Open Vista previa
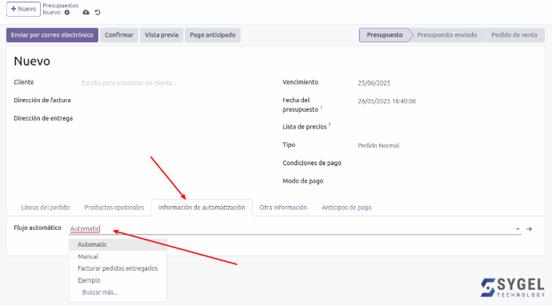The height and width of the screenshot is (305, 552). pos(162,35)
